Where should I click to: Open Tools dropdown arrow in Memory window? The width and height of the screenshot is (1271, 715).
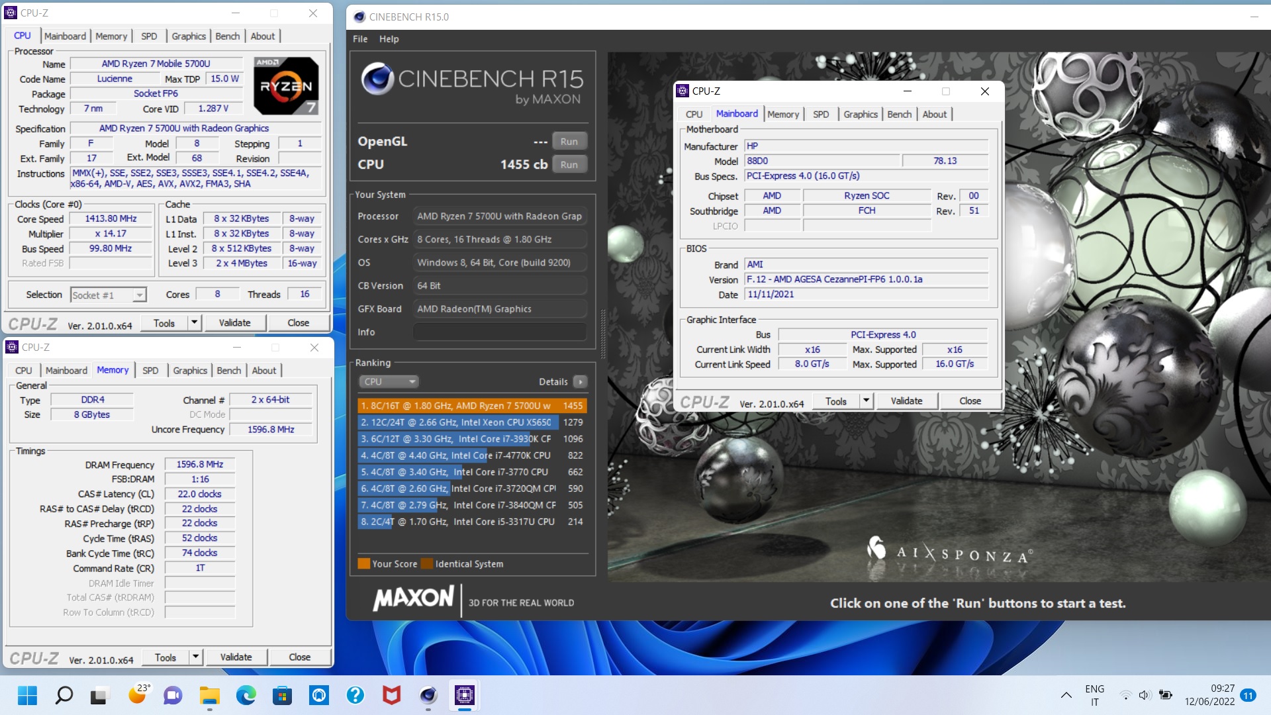click(x=195, y=657)
